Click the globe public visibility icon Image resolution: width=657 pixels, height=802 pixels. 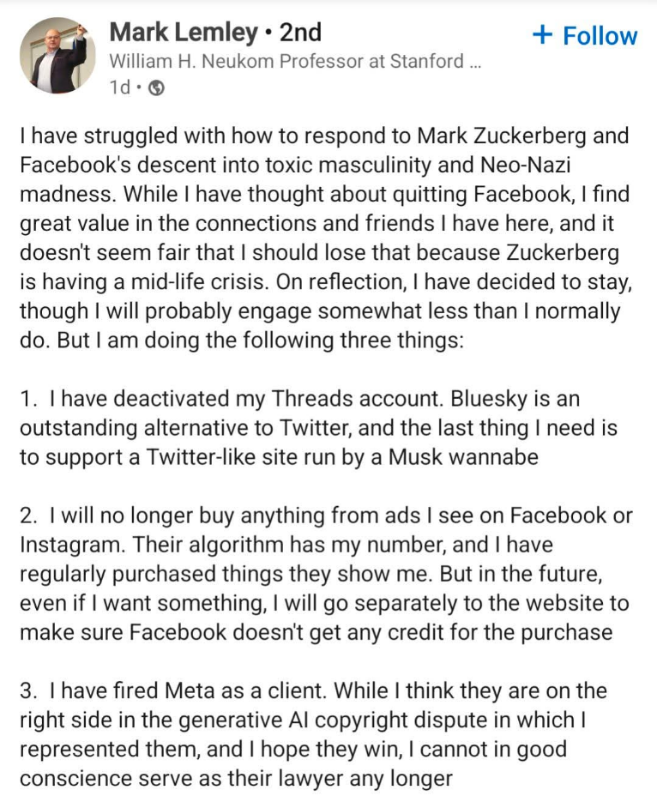156,88
